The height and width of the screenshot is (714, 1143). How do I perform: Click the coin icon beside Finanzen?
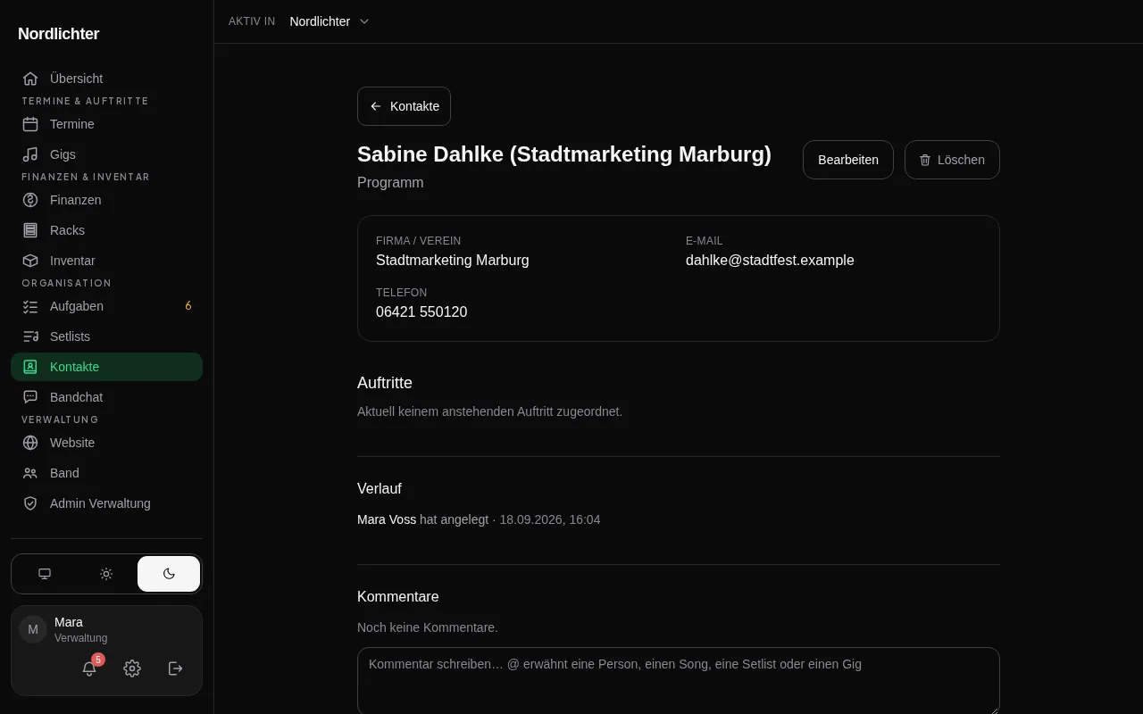[30, 200]
